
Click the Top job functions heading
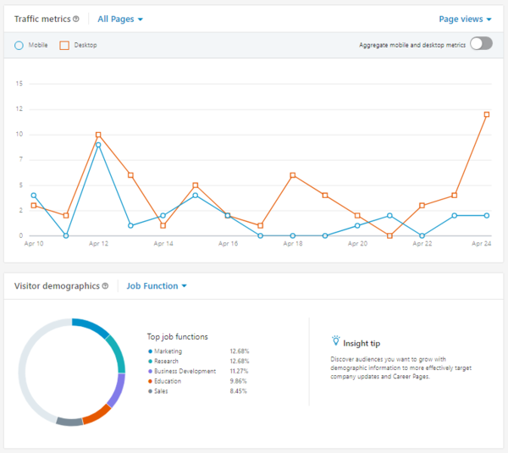click(177, 337)
